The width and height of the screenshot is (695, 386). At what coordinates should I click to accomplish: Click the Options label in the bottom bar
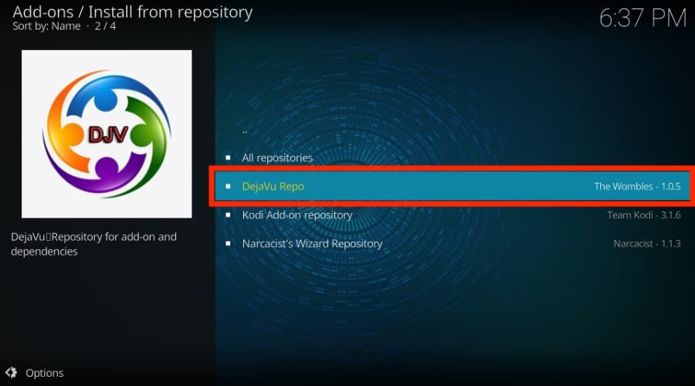(x=44, y=373)
